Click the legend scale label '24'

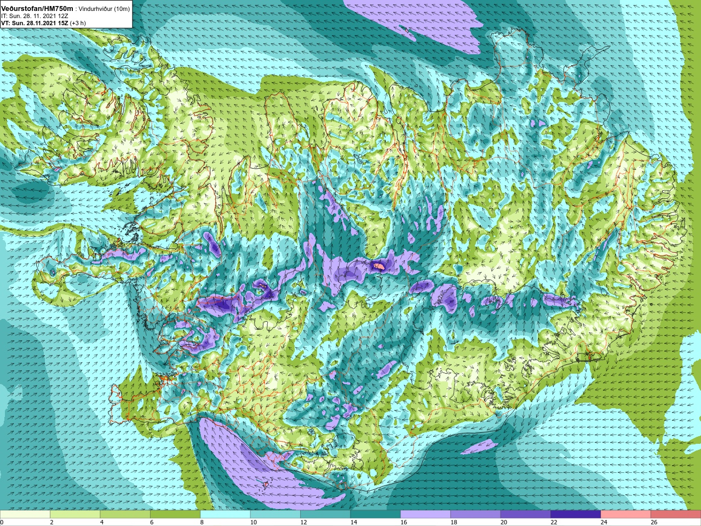pos(604,522)
